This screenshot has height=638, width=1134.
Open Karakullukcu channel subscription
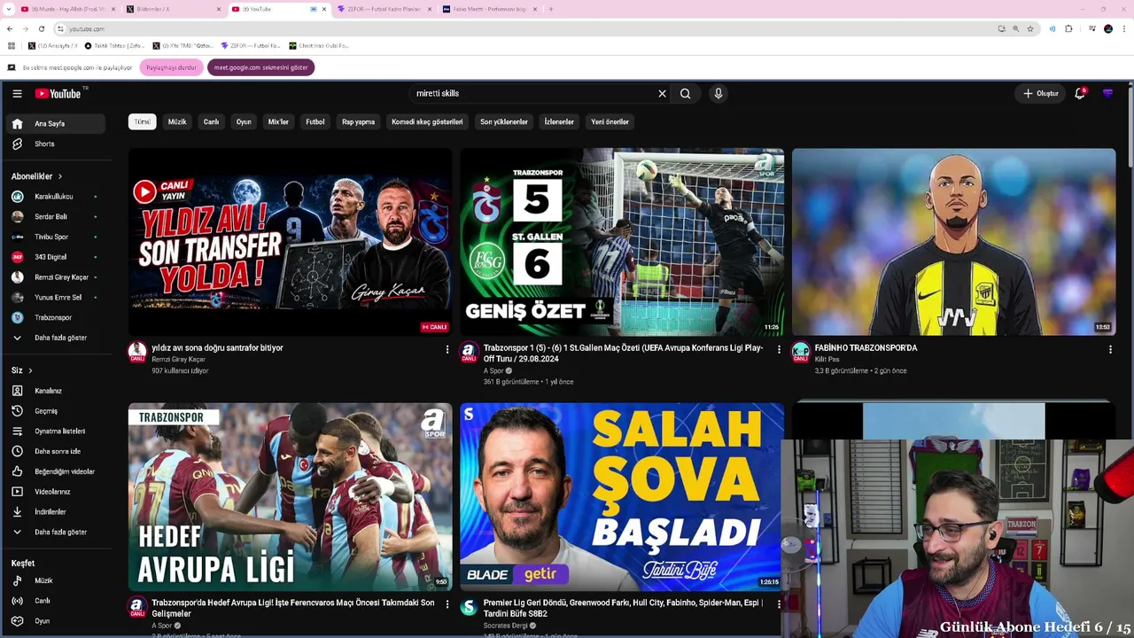[x=55, y=197]
